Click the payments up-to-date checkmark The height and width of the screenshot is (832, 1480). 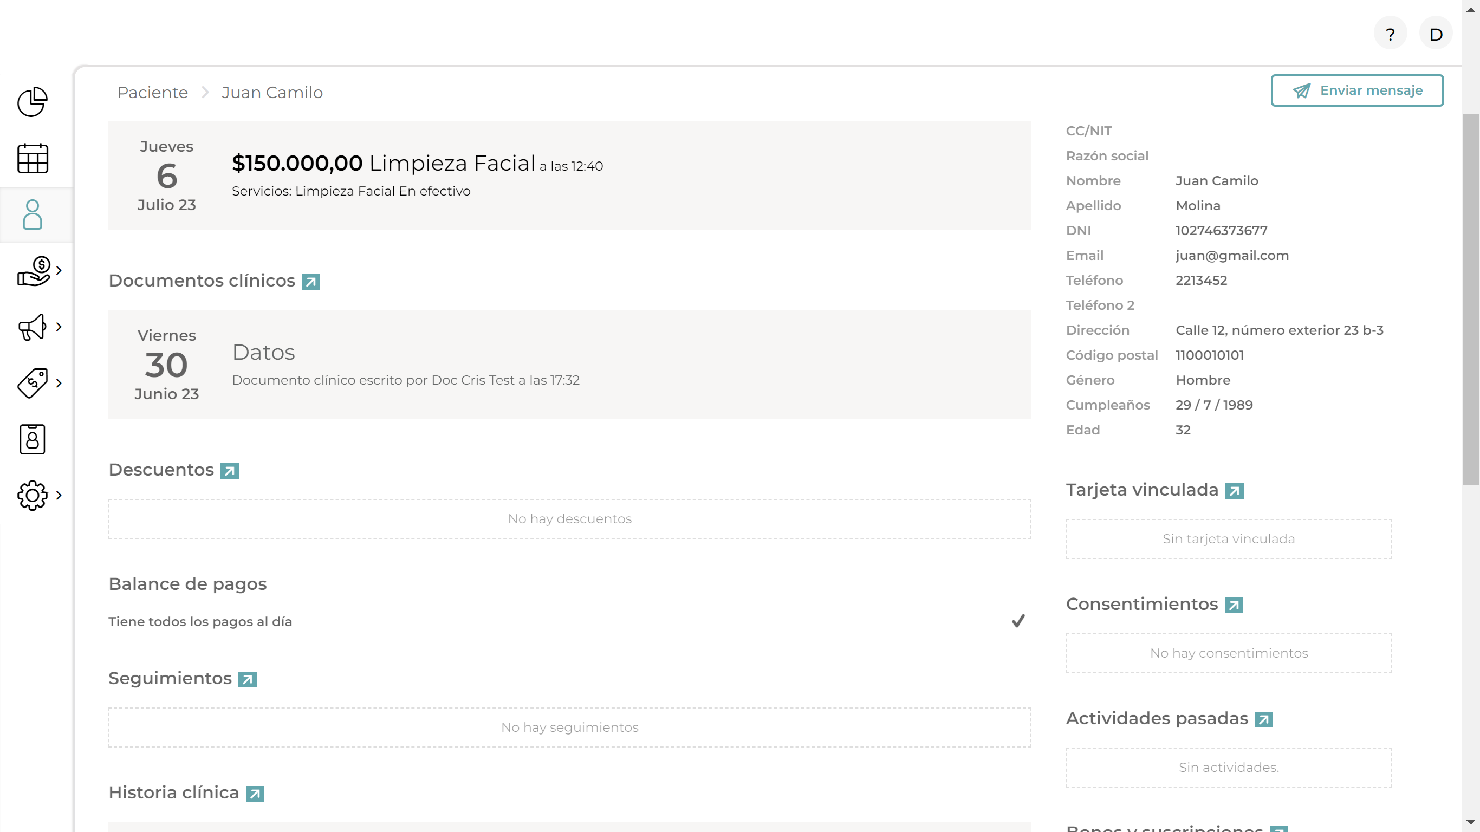(x=1017, y=621)
